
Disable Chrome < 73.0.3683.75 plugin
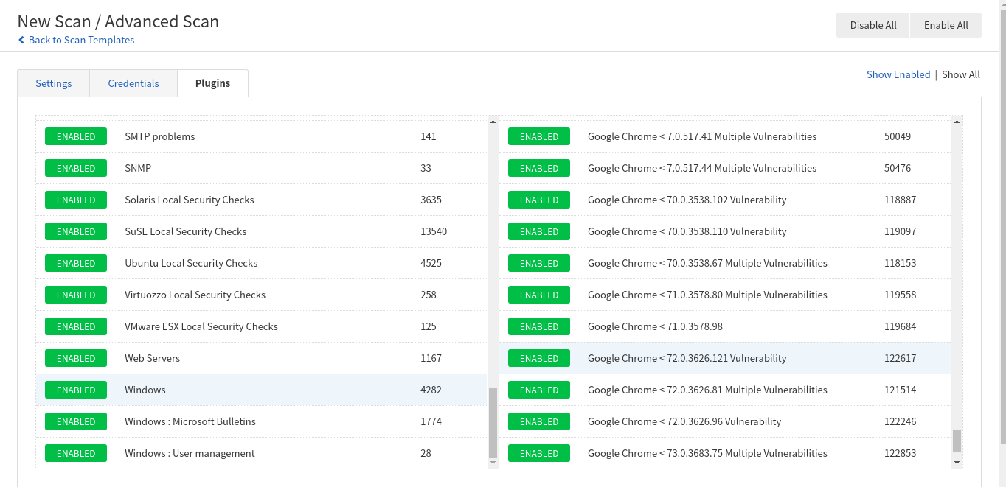pos(539,453)
